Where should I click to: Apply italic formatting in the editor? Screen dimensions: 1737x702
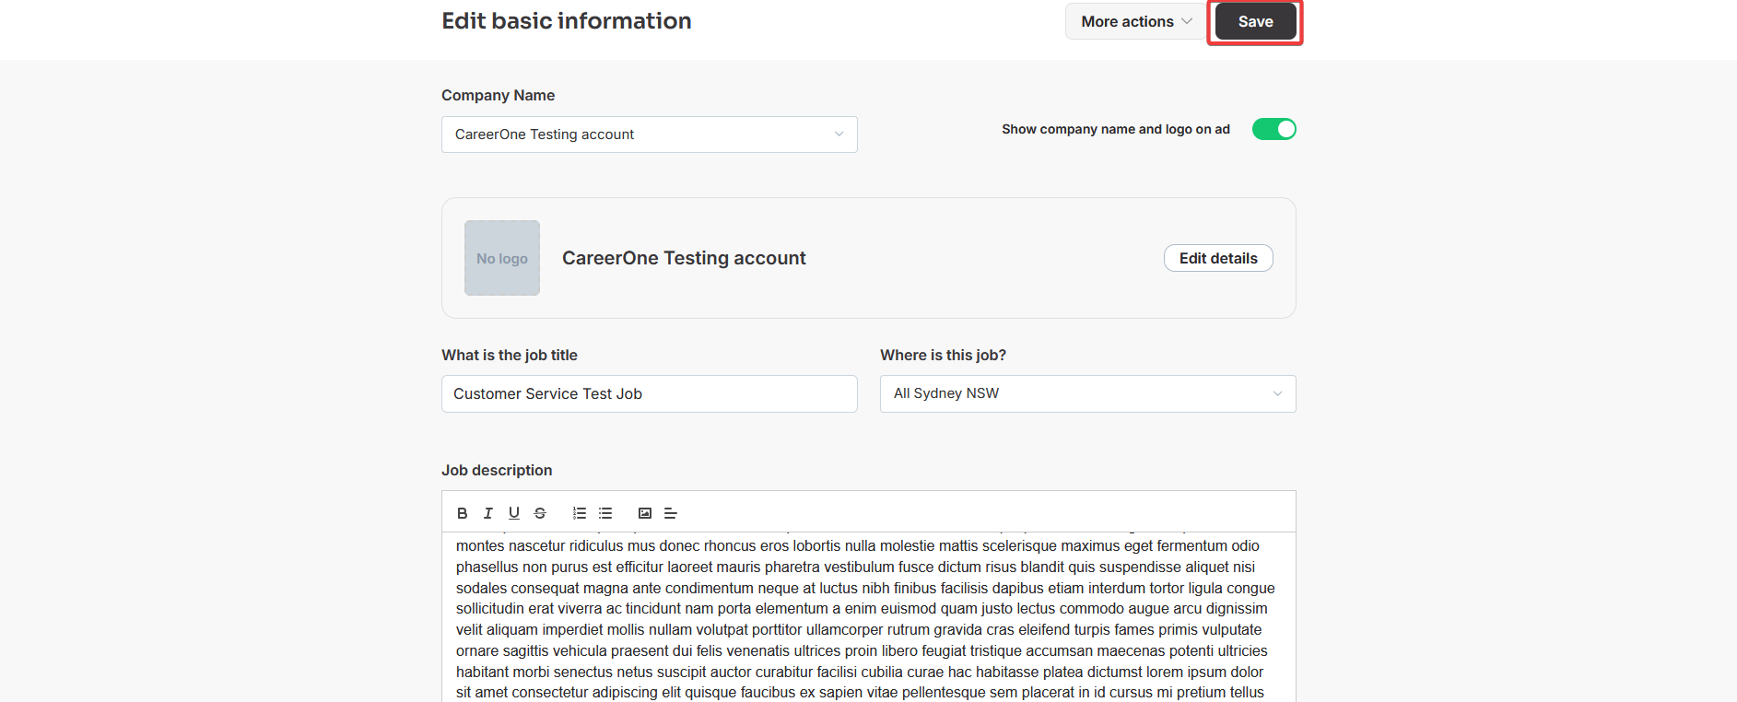(488, 513)
